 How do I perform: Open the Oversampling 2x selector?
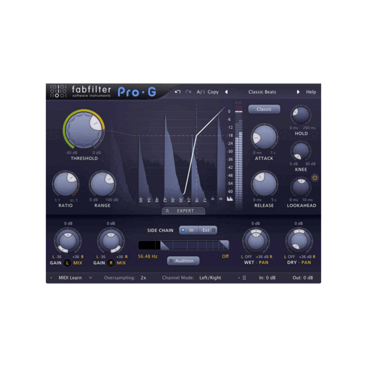[143, 278]
